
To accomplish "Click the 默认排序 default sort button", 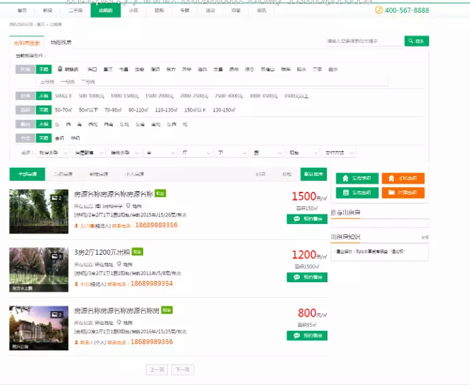I will coord(314,174).
